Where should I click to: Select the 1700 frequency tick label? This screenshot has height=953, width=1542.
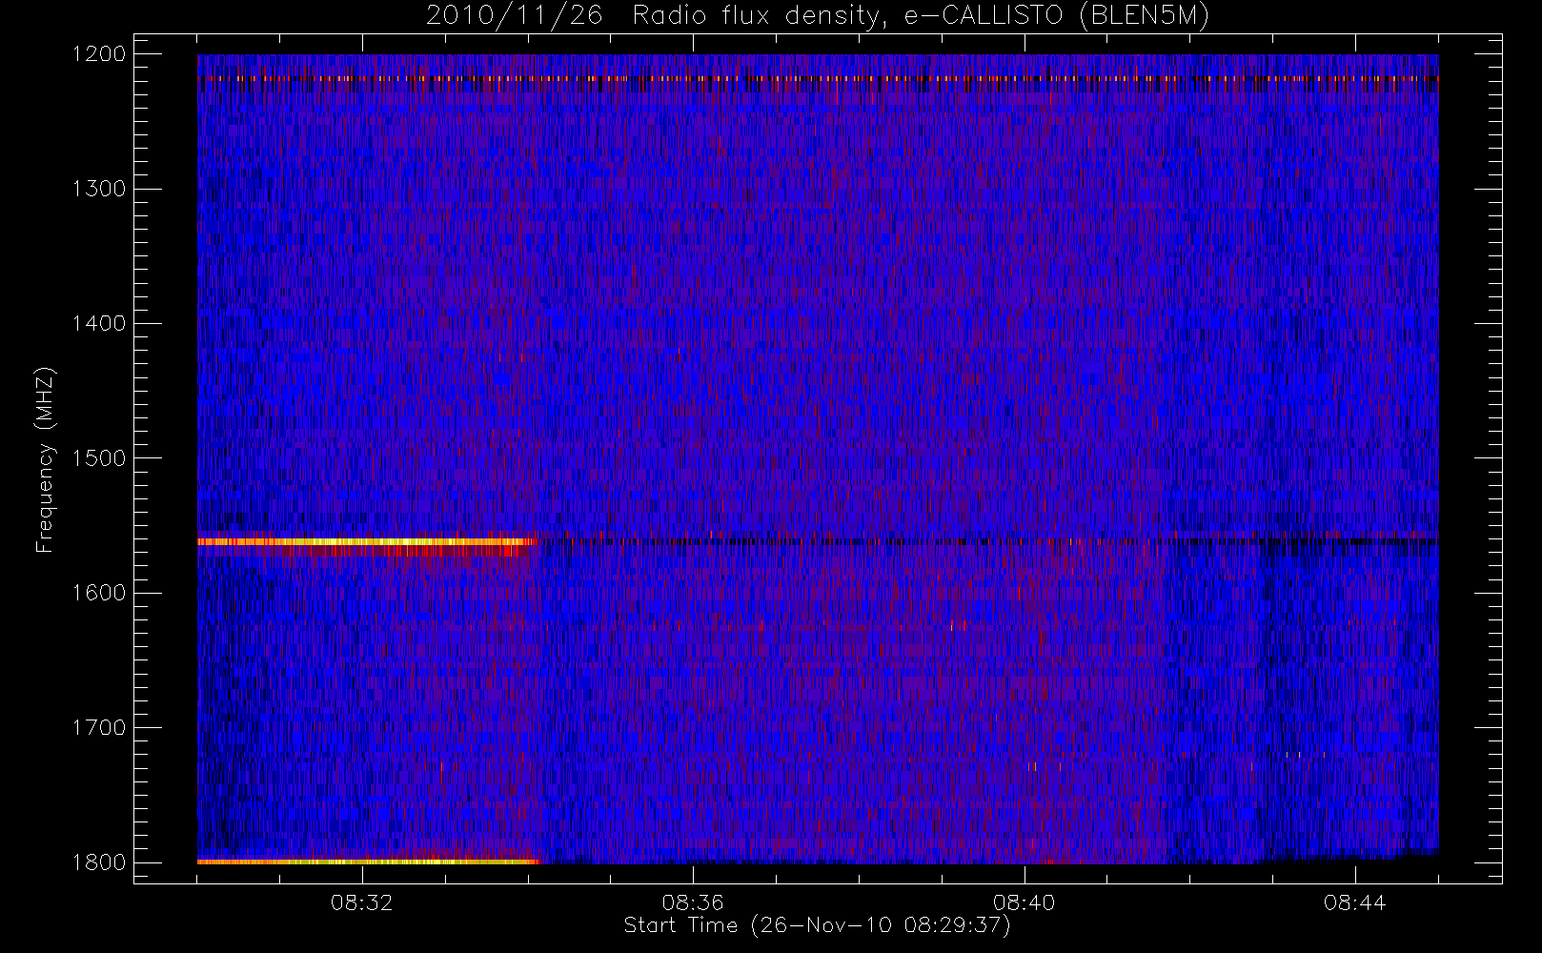(99, 727)
